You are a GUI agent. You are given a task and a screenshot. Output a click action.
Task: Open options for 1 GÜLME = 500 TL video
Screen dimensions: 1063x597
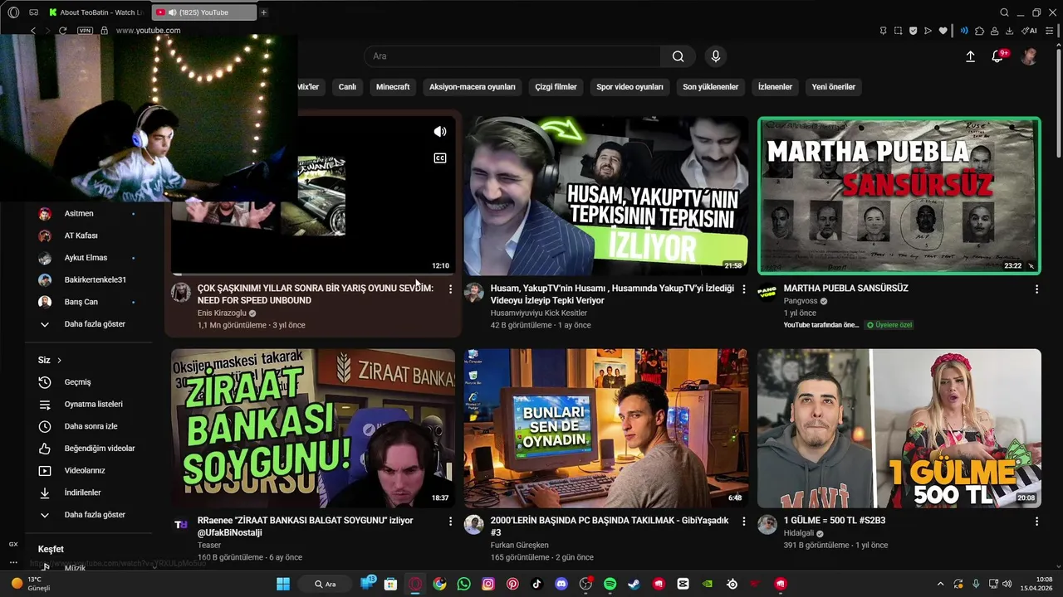tap(1036, 521)
